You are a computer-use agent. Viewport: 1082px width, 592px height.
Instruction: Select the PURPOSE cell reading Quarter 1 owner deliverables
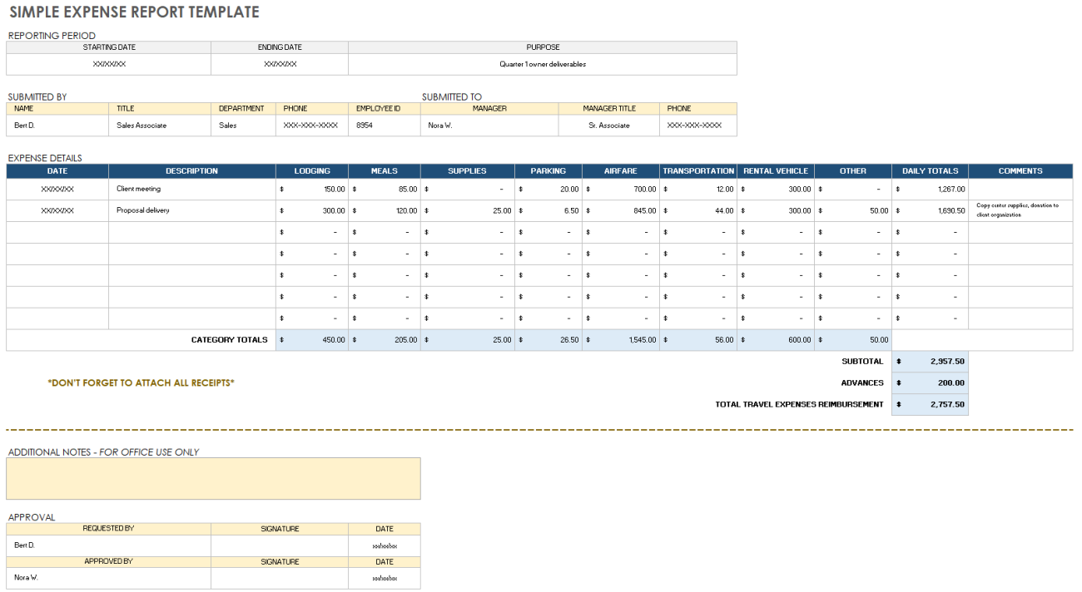click(x=542, y=63)
